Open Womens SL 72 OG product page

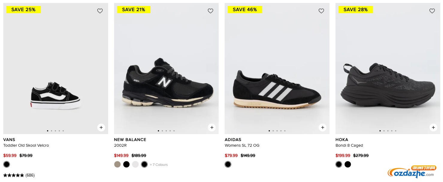point(242,145)
